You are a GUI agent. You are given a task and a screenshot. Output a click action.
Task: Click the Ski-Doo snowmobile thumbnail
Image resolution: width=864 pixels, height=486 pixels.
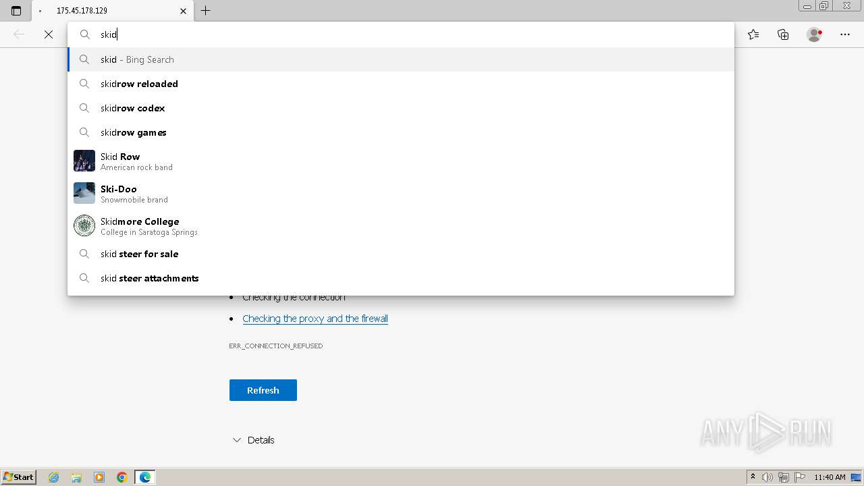[84, 193]
